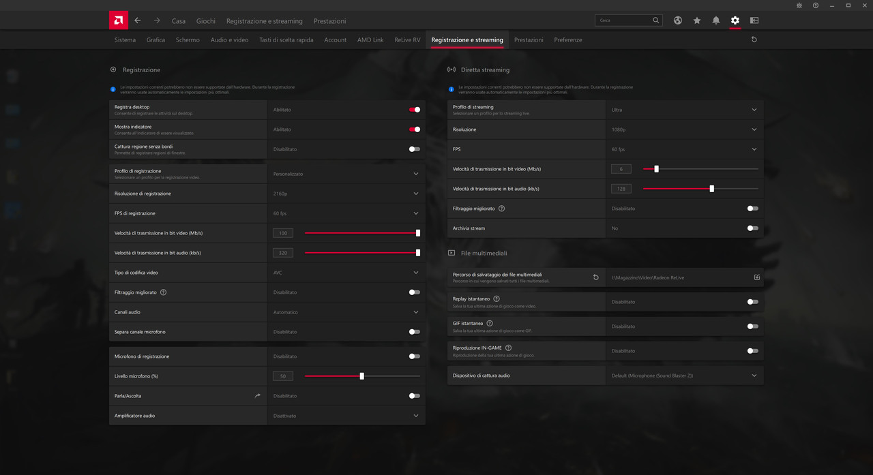
Task: Click recording audio bitrate value 320
Action: [x=282, y=253]
